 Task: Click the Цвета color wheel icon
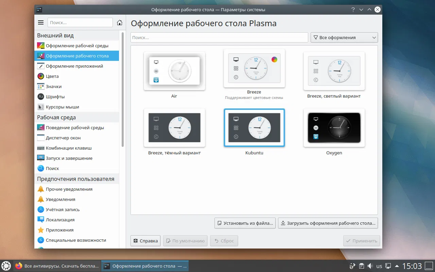(x=41, y=76)
